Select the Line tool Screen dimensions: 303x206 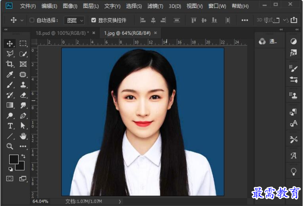(10, 136)
